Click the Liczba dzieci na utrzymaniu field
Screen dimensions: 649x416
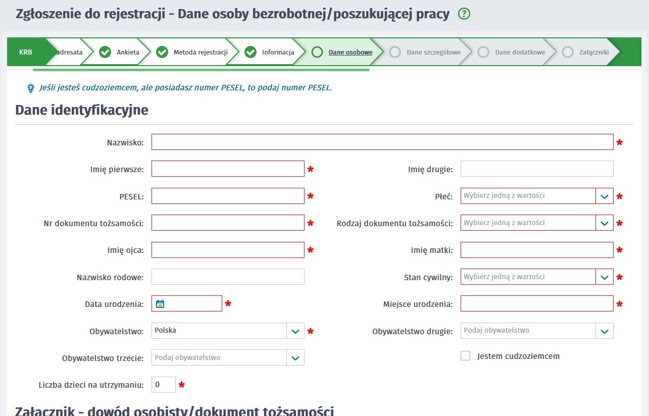click(164, 385)
